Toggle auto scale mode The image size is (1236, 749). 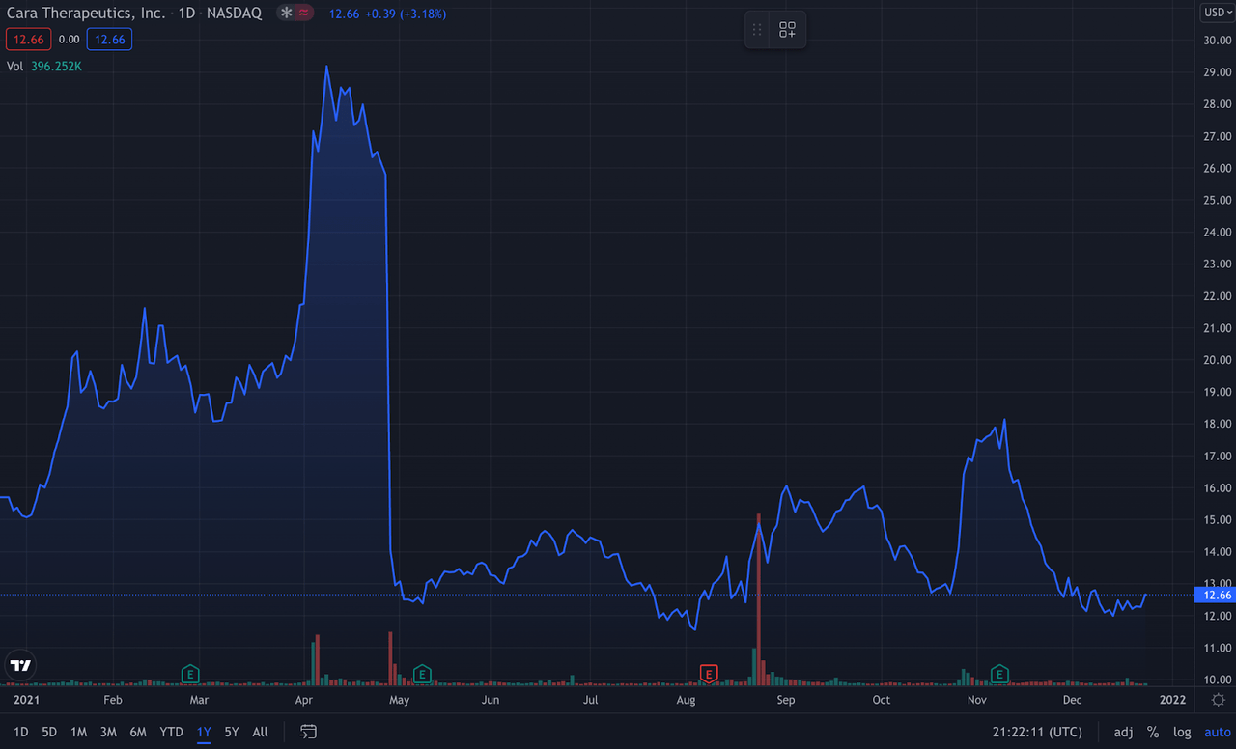click(x=1218, y=733)
